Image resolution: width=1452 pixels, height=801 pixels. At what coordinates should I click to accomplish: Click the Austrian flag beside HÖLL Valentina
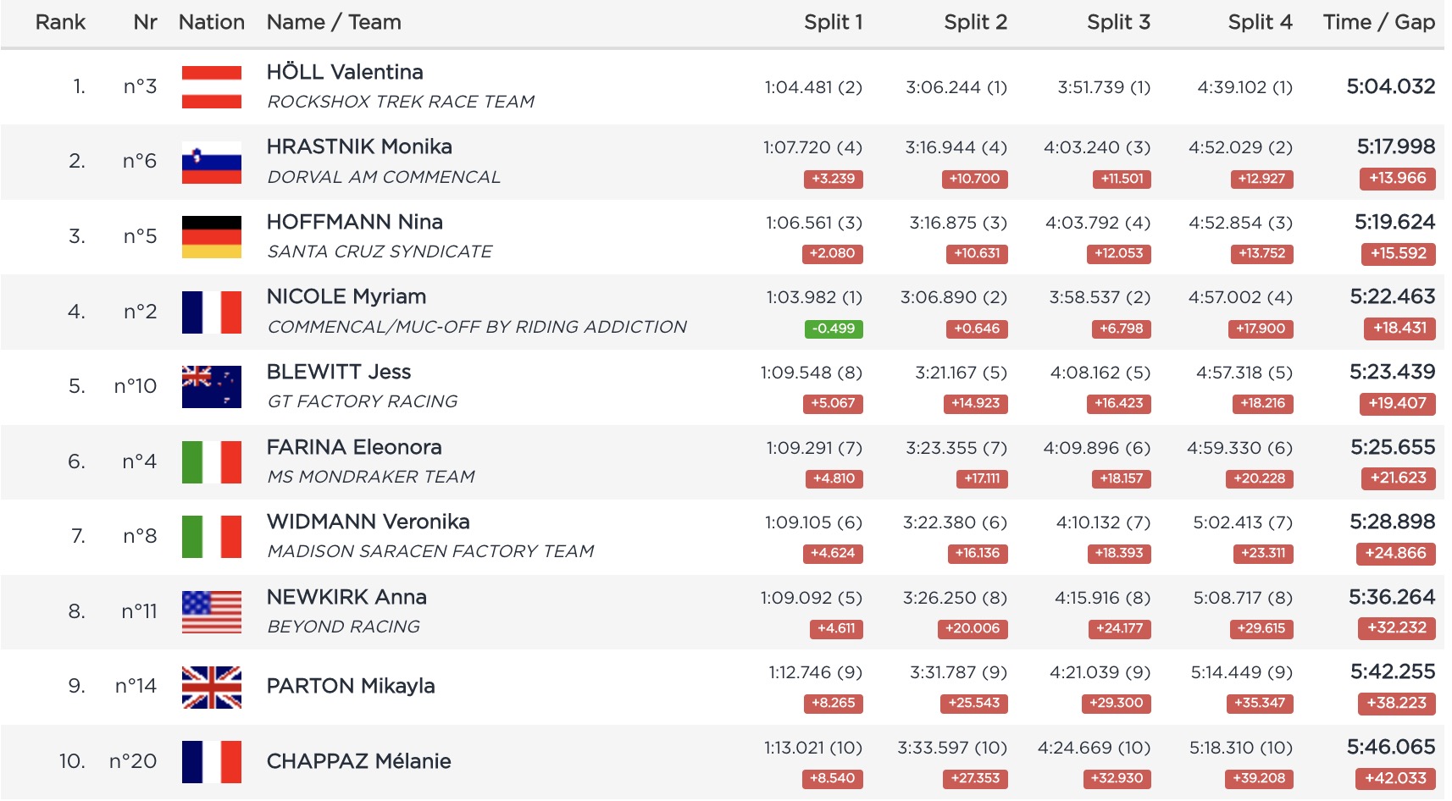tap(211, 87)
